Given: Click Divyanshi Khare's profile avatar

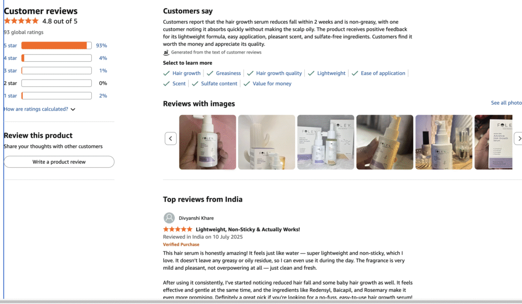Looking at the screenshot, I should click(169, 218).
